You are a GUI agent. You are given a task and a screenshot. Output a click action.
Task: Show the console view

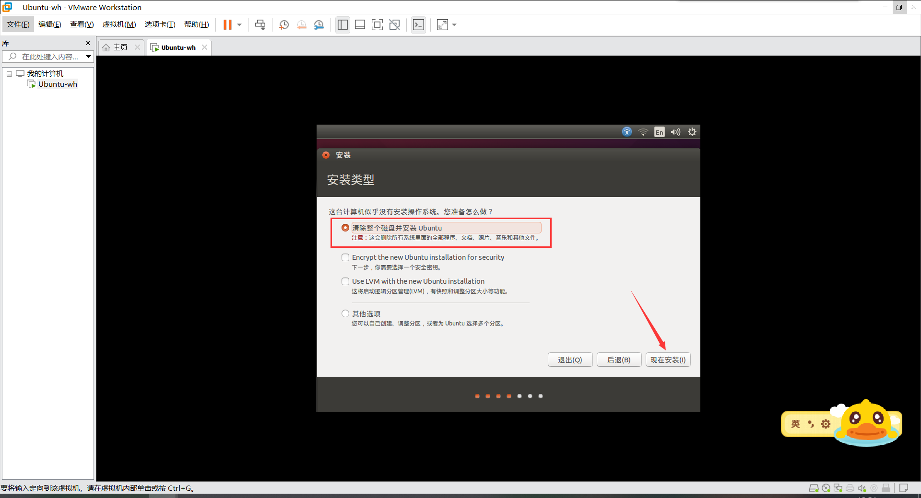(418, 25)
